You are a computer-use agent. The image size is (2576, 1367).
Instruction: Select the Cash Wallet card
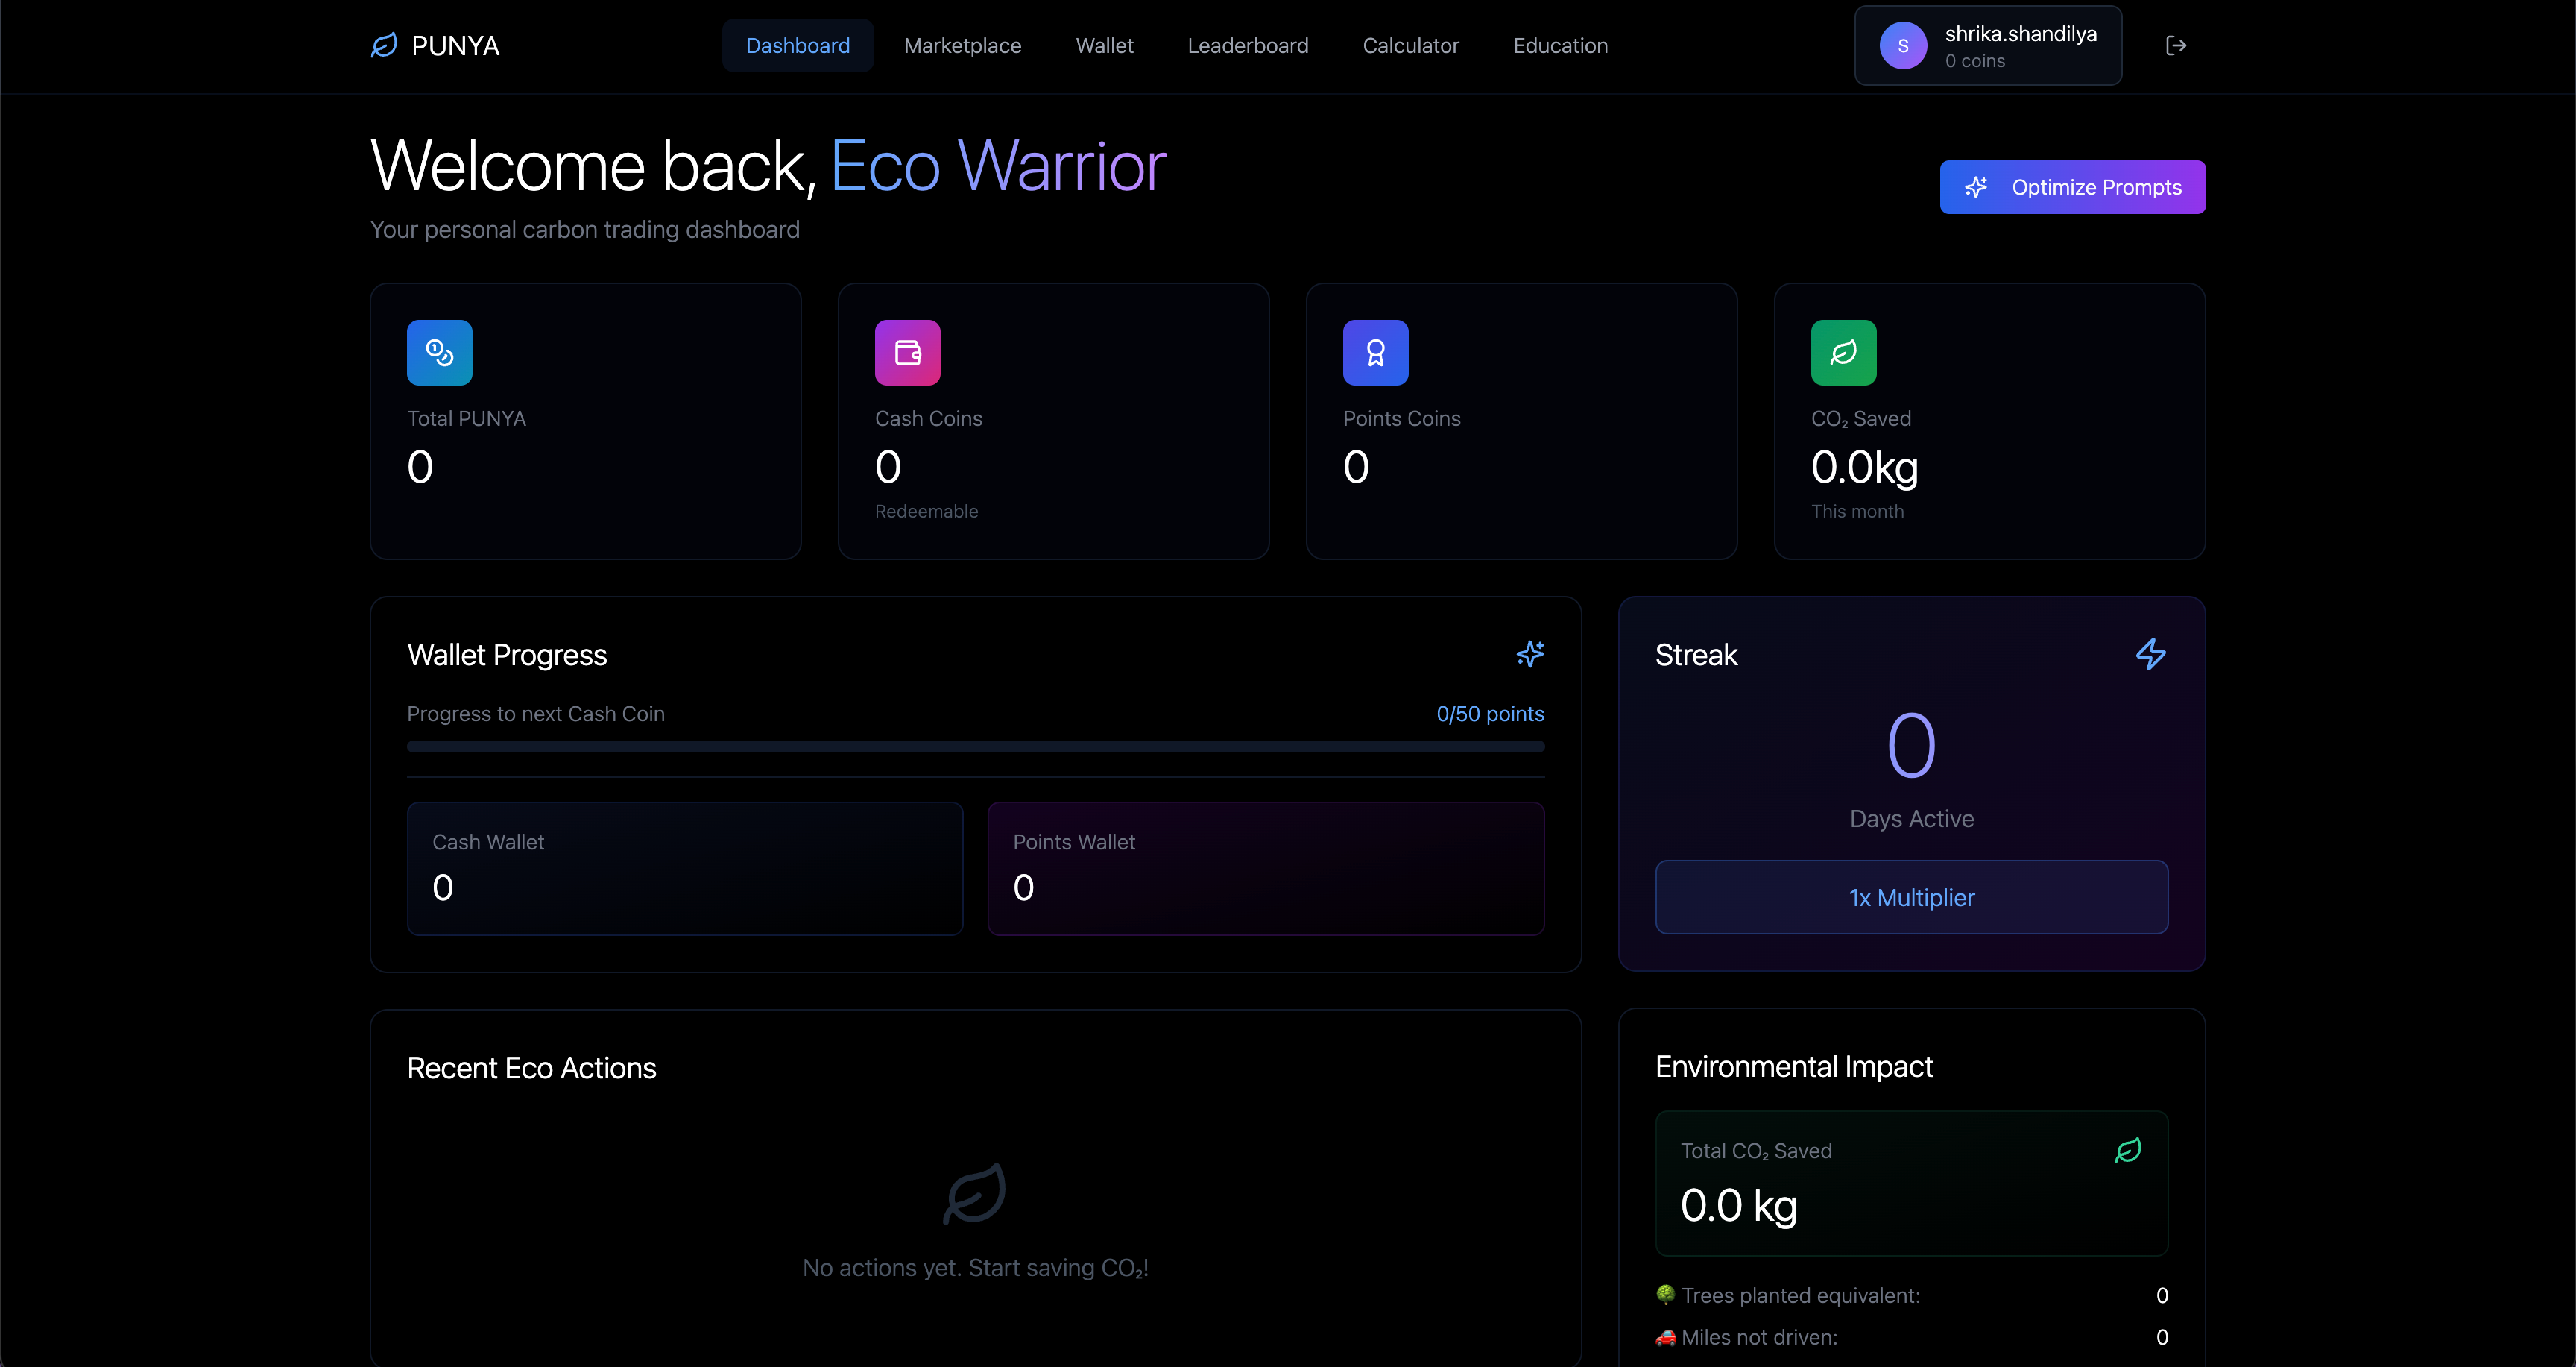684,867
